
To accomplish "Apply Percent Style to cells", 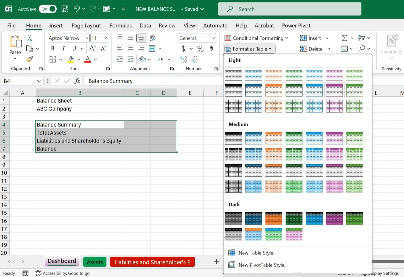I will point(201,49).
